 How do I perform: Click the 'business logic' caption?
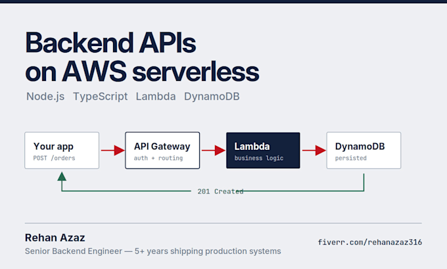(x=259, y=158)
